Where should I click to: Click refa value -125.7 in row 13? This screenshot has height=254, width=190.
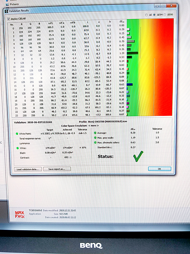(62, 78)
